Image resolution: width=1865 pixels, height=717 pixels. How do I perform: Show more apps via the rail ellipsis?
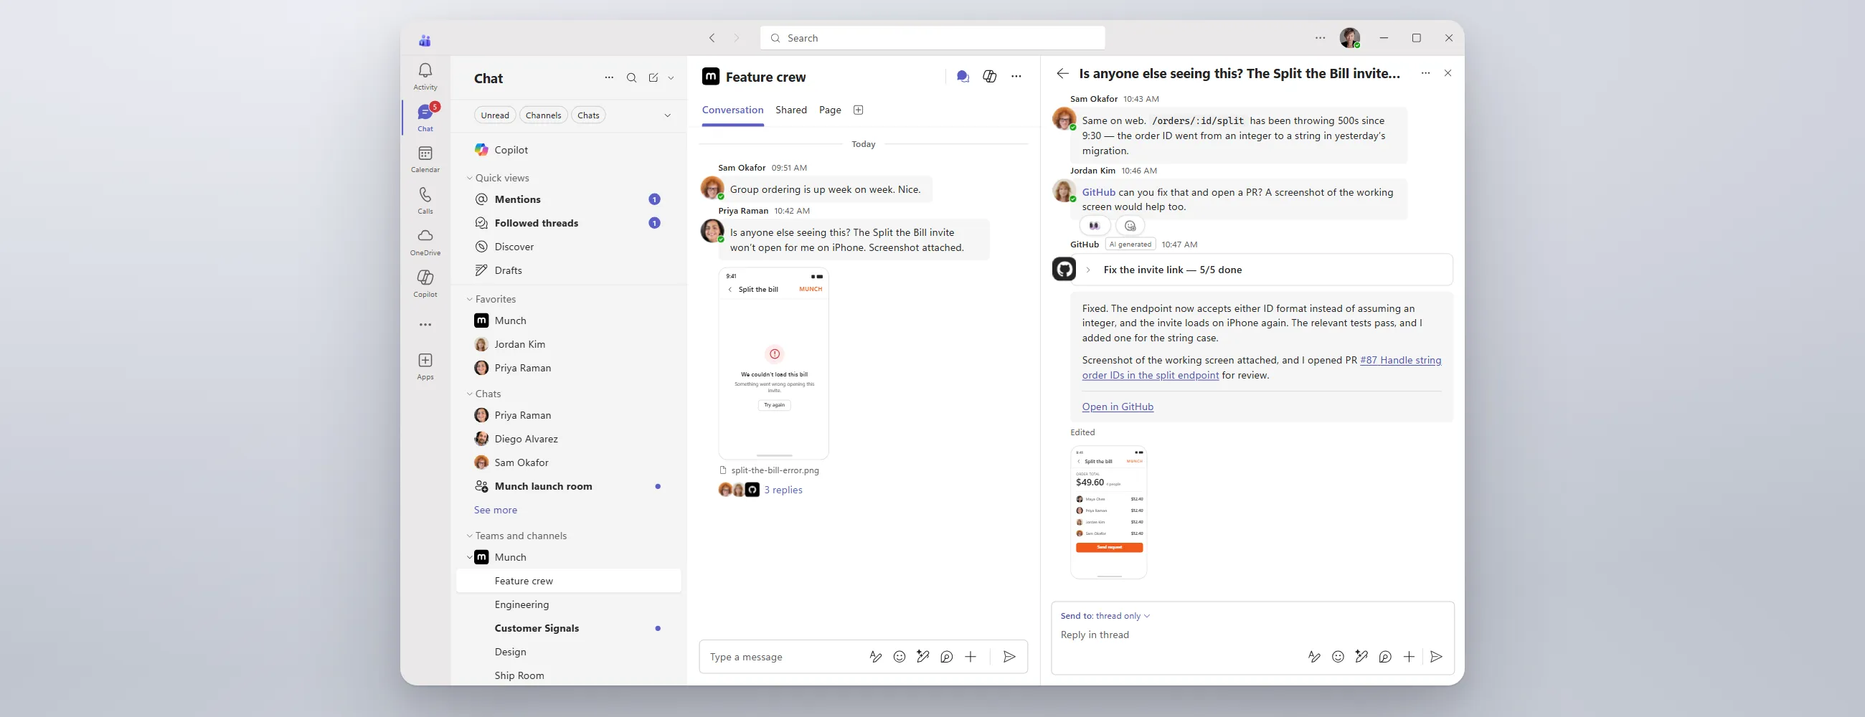coord(425,325)
